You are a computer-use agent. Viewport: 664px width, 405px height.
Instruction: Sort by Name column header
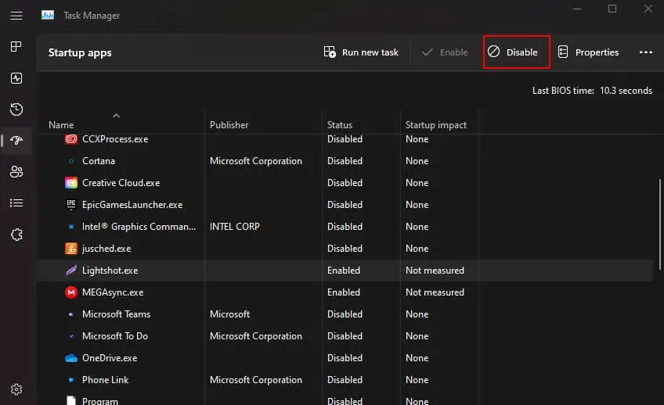pos(61,125)
